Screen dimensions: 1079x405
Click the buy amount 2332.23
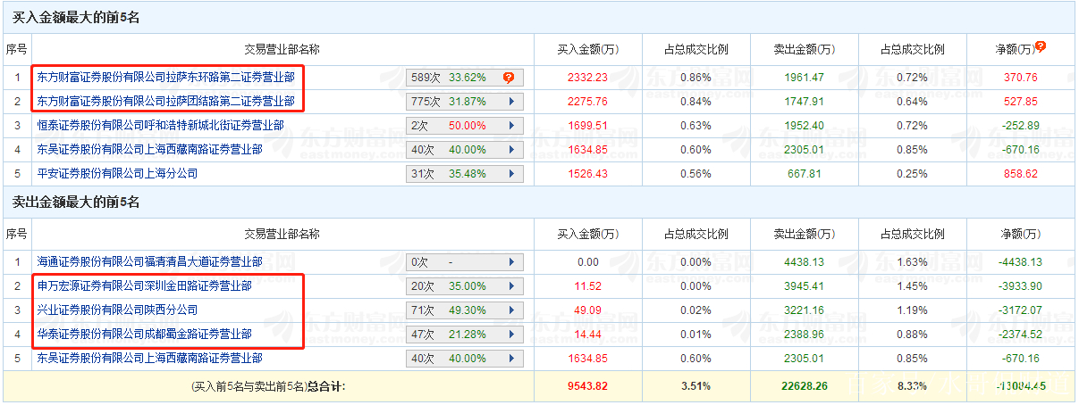click(587, 78)
